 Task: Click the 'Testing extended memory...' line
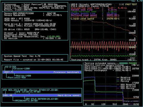pyautogui.click(x=102, y=63)
